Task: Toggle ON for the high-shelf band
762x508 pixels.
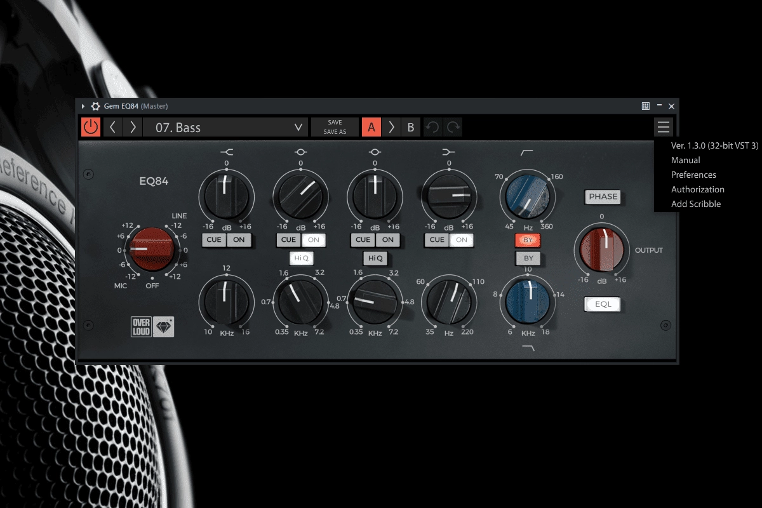Action: [x=239, y=239]
